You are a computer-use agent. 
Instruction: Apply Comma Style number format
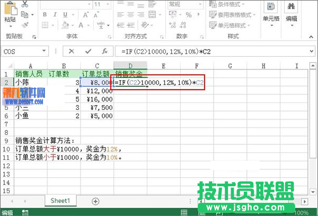pyautogui.click(x=198, y=14)
